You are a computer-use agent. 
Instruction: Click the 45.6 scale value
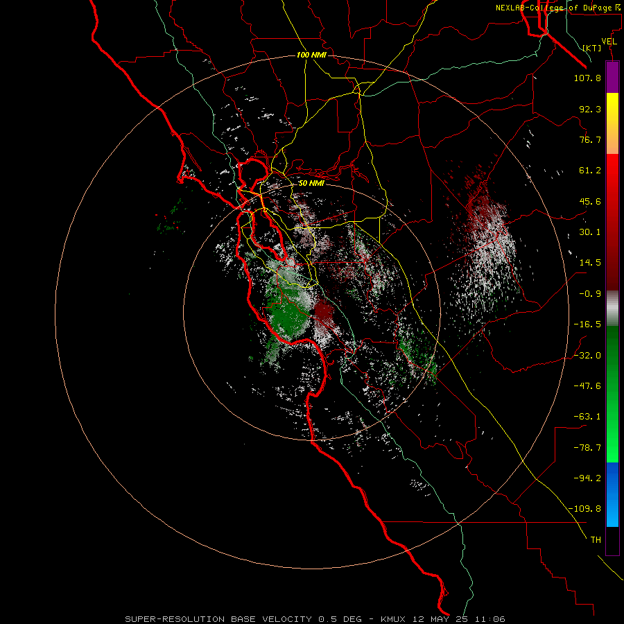590,201
